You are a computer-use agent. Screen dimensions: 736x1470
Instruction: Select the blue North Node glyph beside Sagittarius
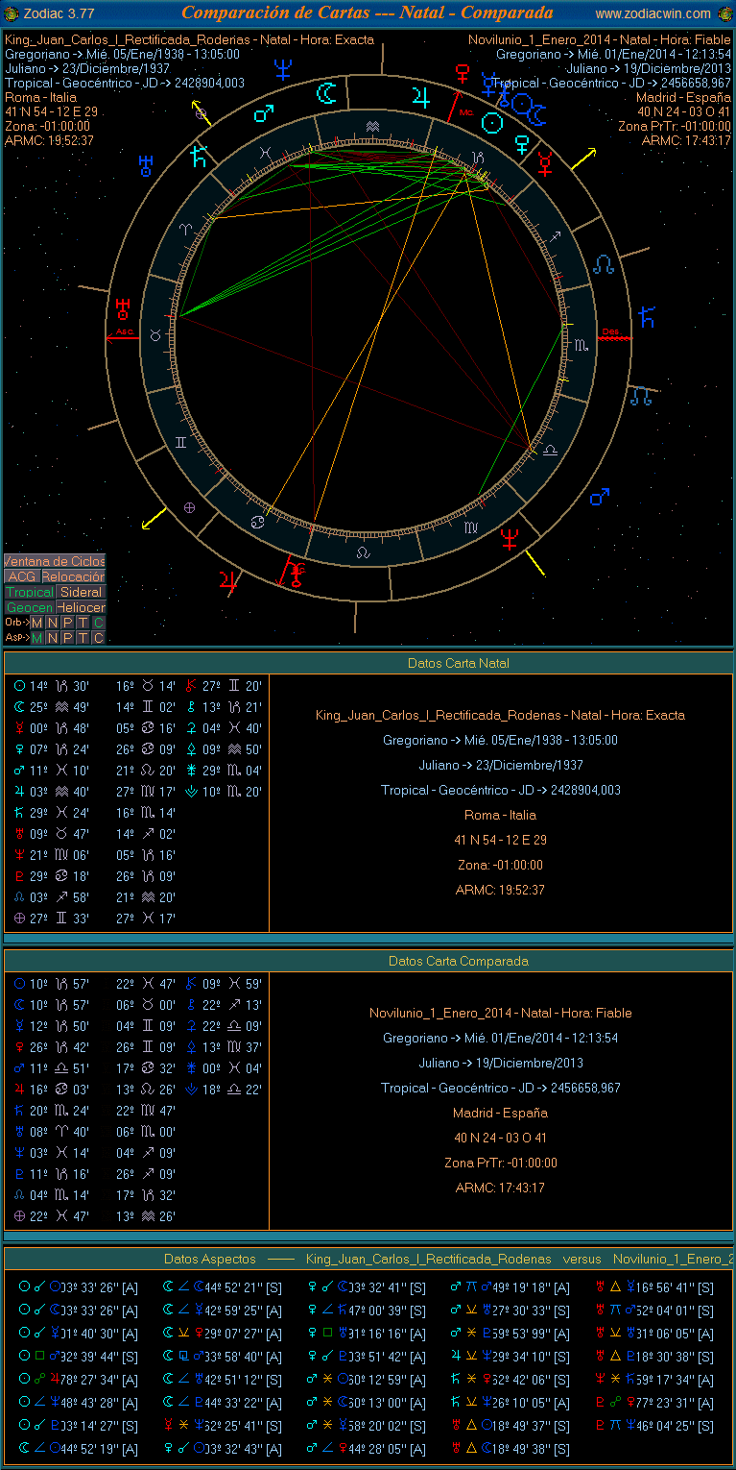coord(604,262)
